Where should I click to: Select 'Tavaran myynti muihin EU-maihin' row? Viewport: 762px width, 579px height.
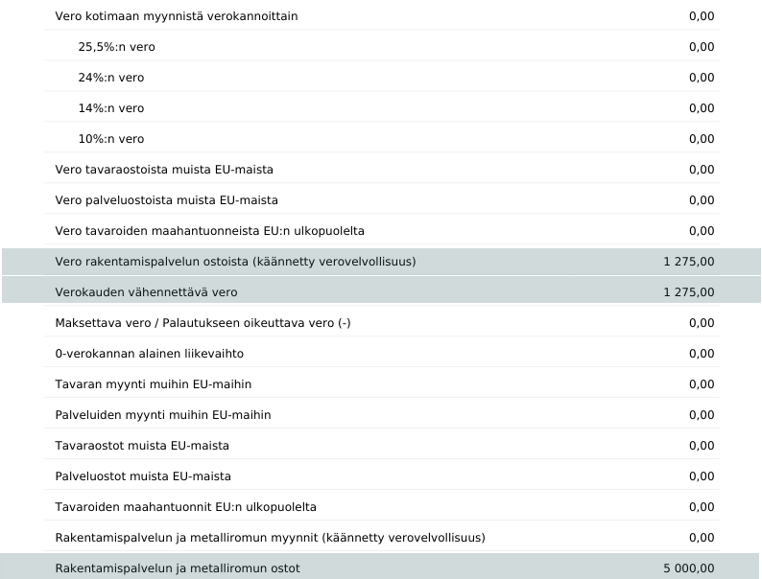(154, 384)
